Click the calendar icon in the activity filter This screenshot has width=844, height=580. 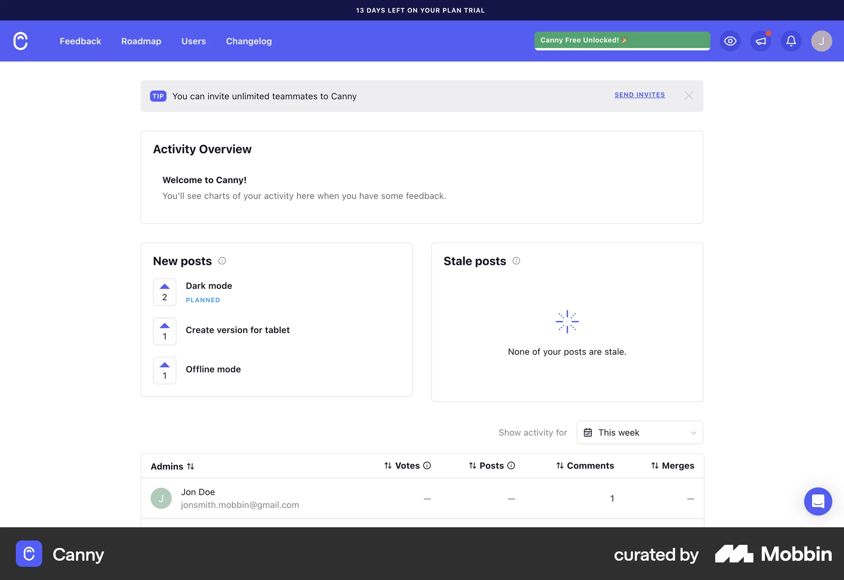pos(588,432)
